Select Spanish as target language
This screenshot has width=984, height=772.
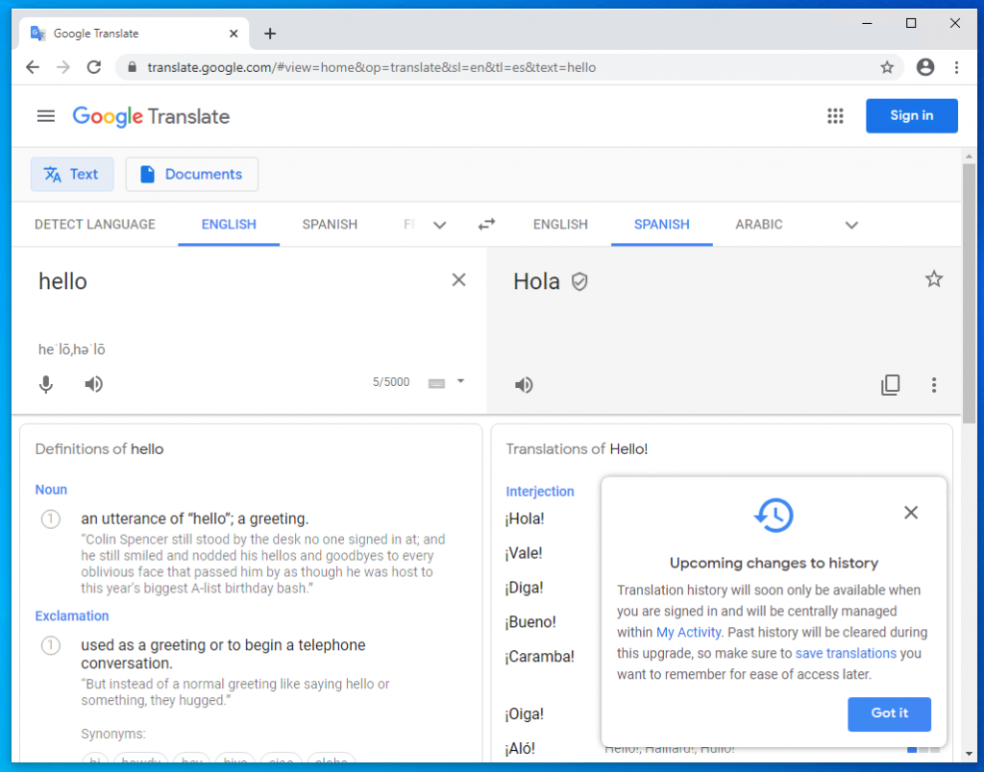tap(661, 224)
